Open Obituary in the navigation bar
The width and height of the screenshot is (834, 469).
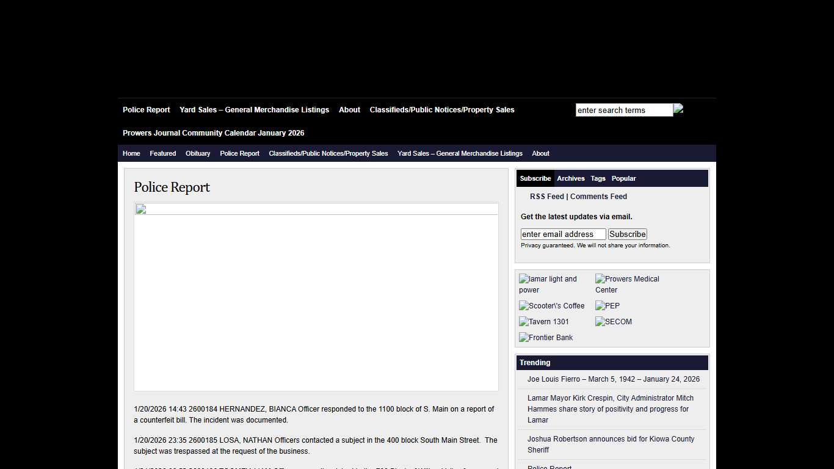[x=198, y=153]
